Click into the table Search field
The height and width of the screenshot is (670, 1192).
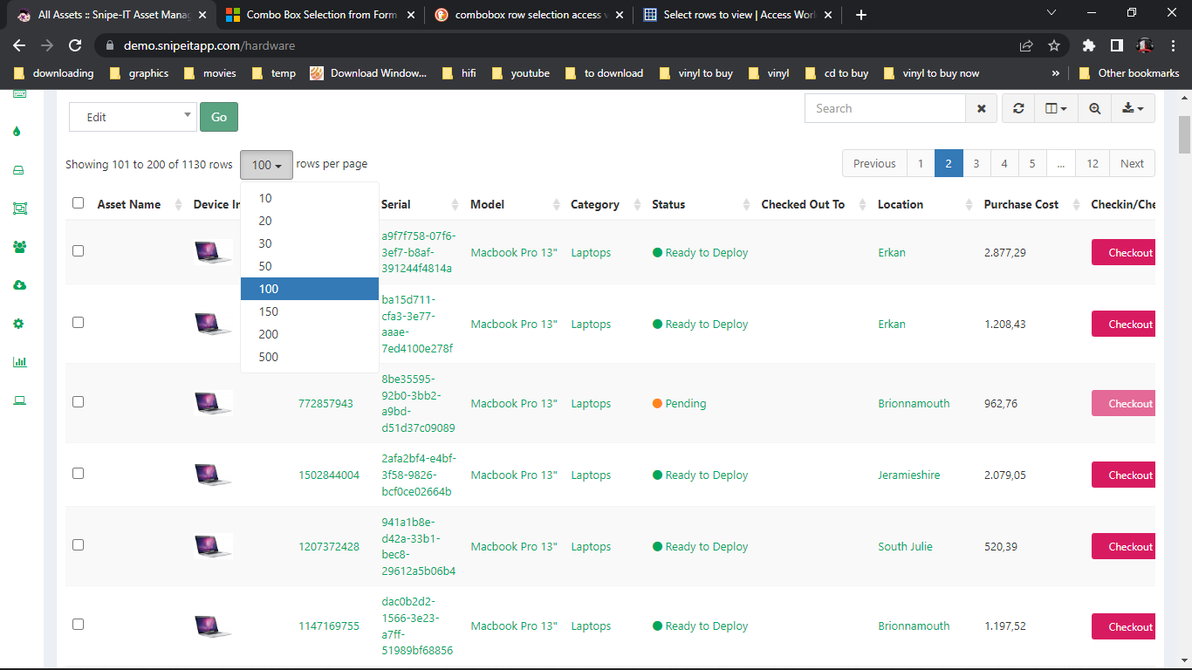885,108
